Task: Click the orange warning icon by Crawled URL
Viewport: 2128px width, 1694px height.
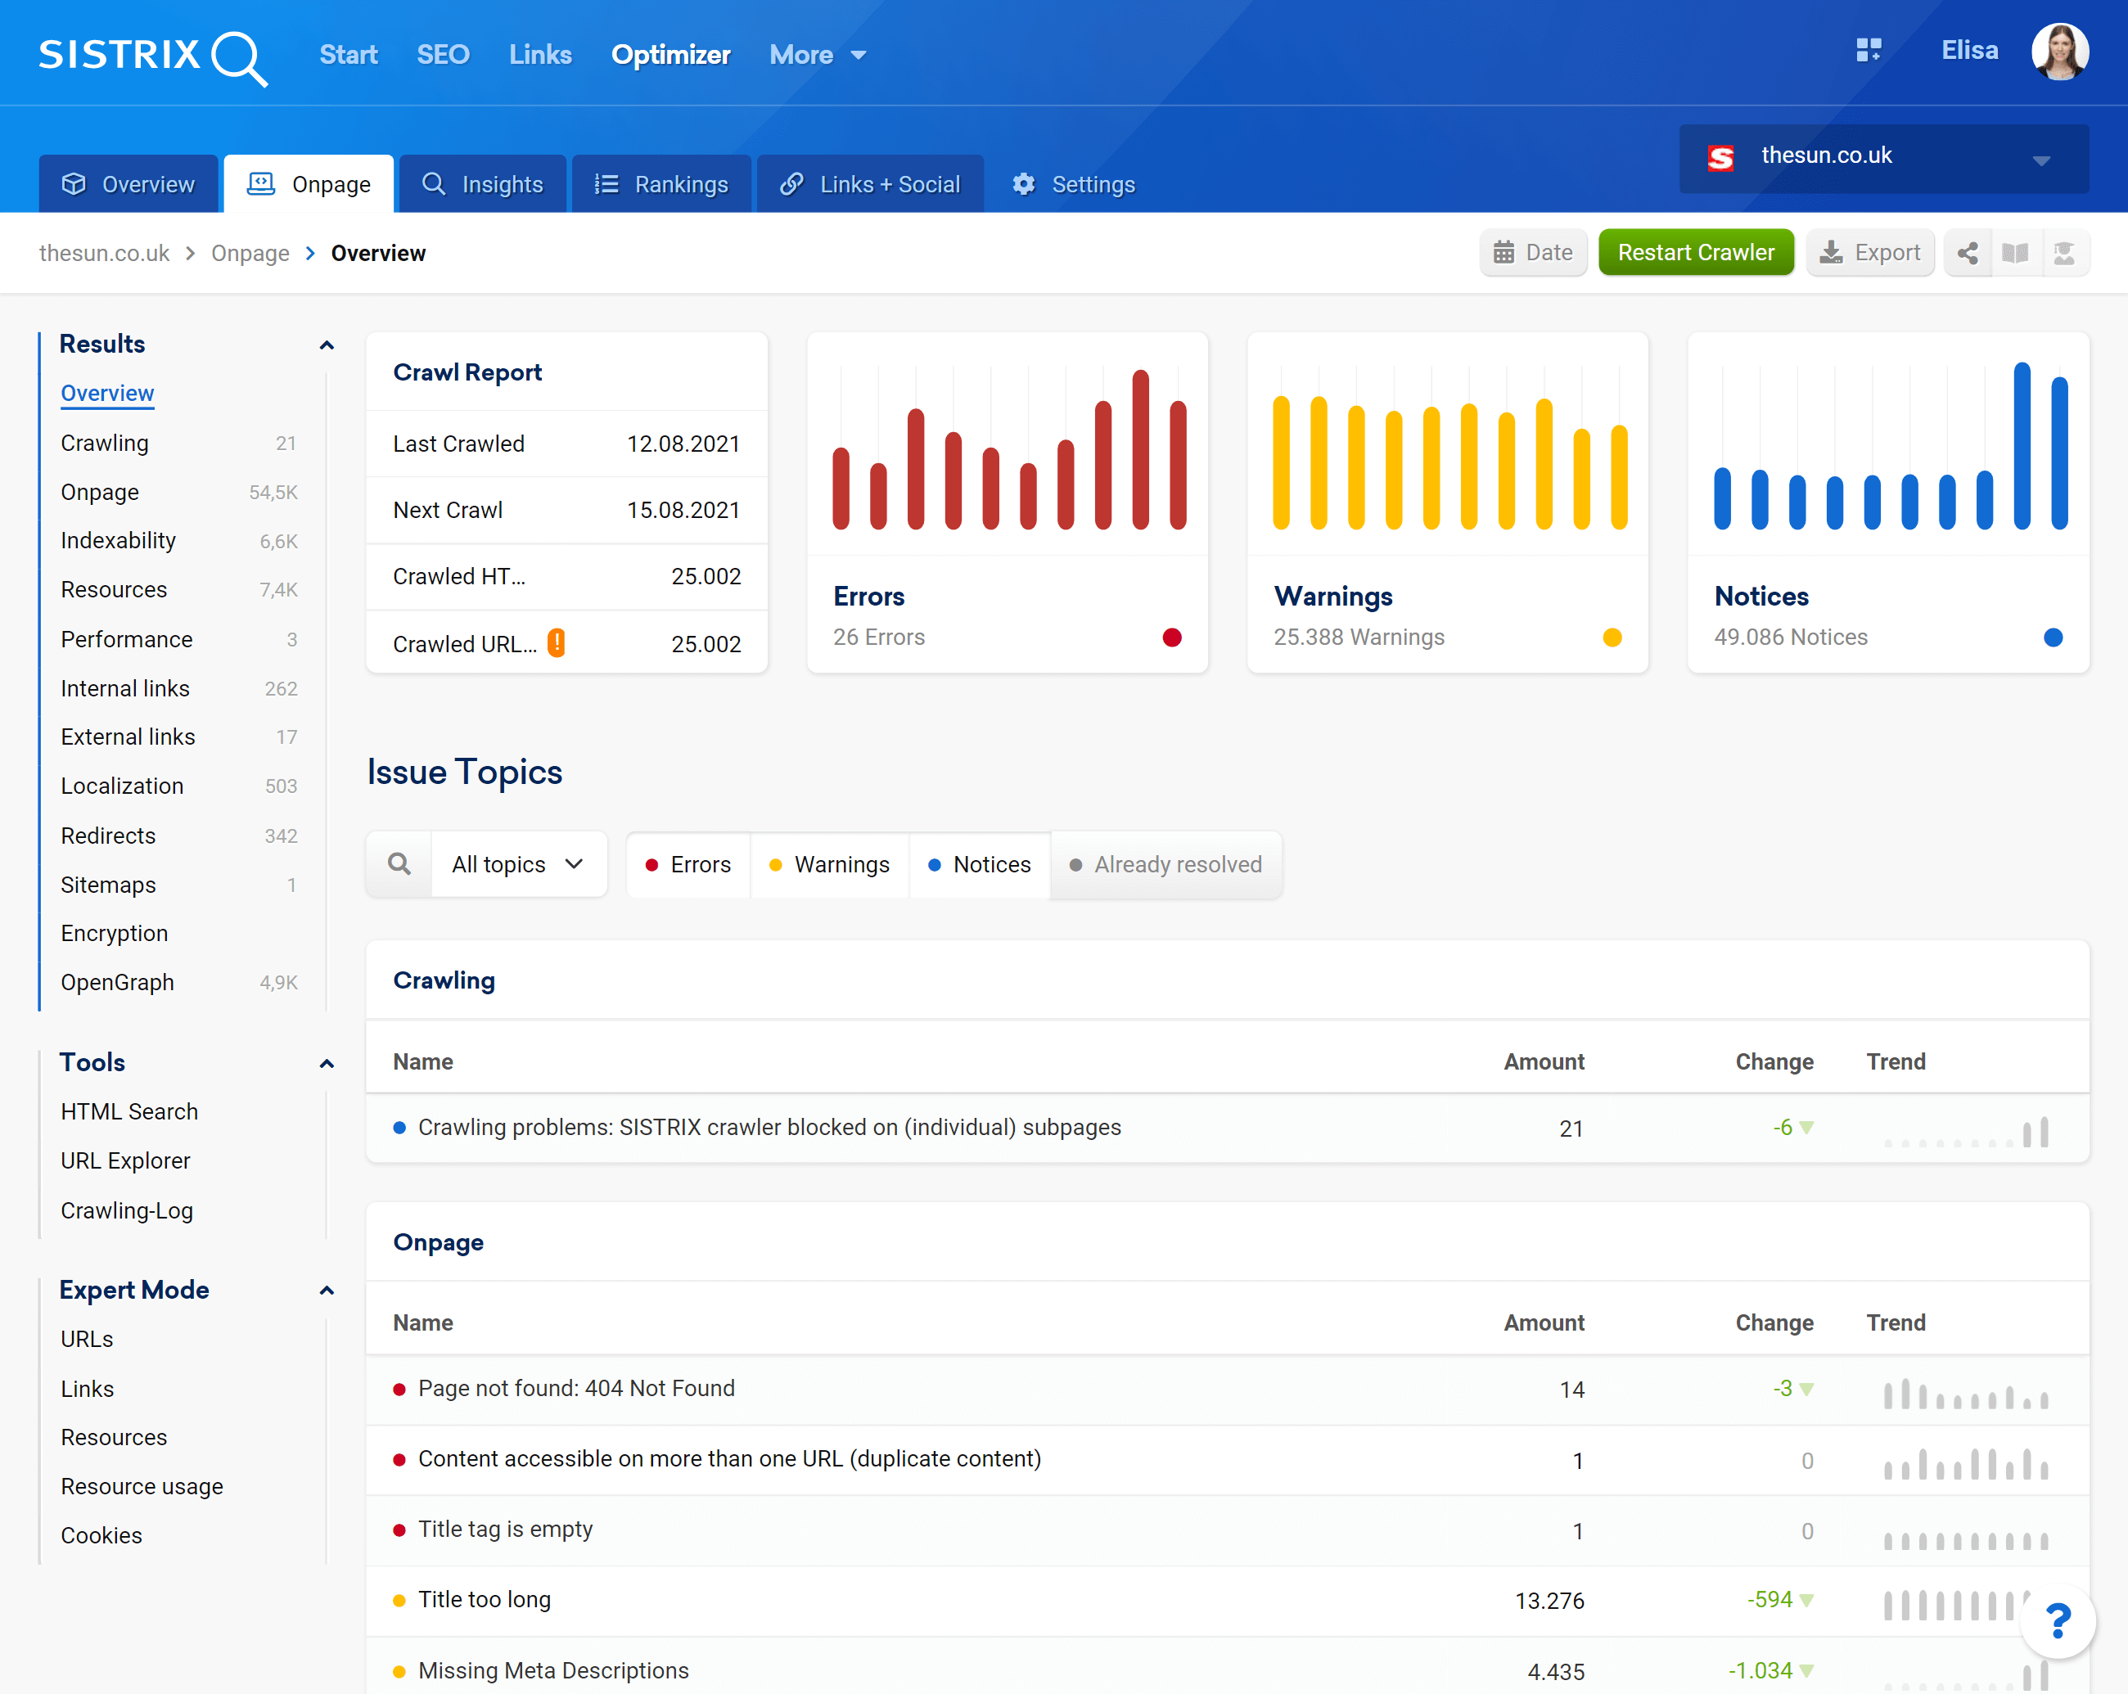Action: 557,643
